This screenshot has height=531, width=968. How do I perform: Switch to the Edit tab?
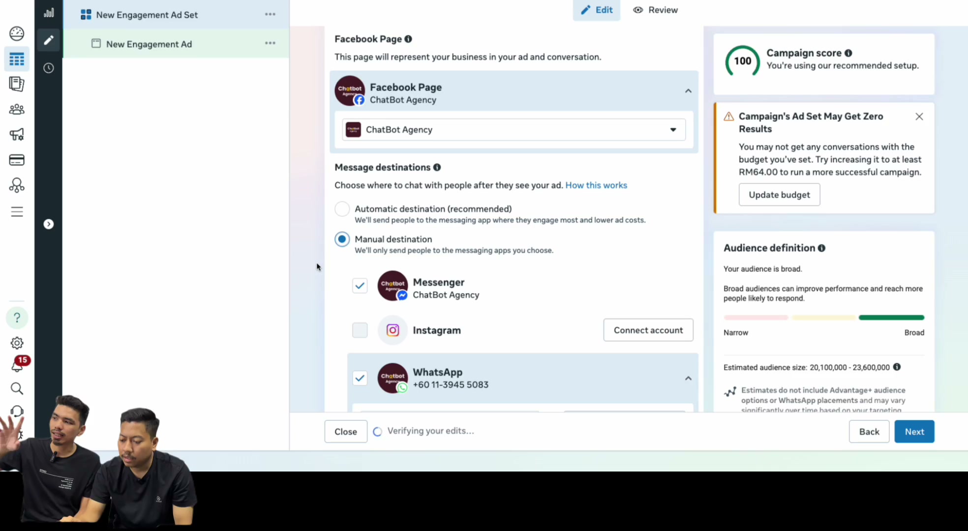tap(597, 10)
